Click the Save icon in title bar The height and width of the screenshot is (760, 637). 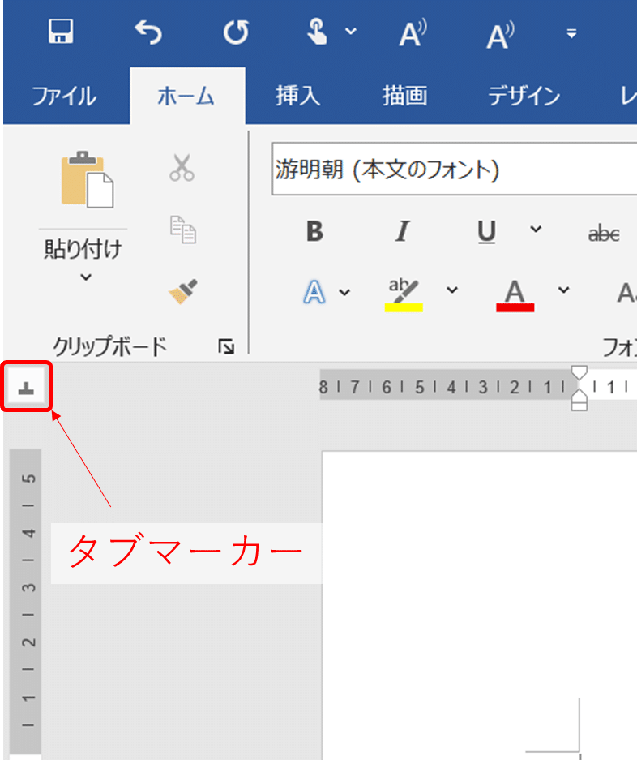tap(62, 32)
